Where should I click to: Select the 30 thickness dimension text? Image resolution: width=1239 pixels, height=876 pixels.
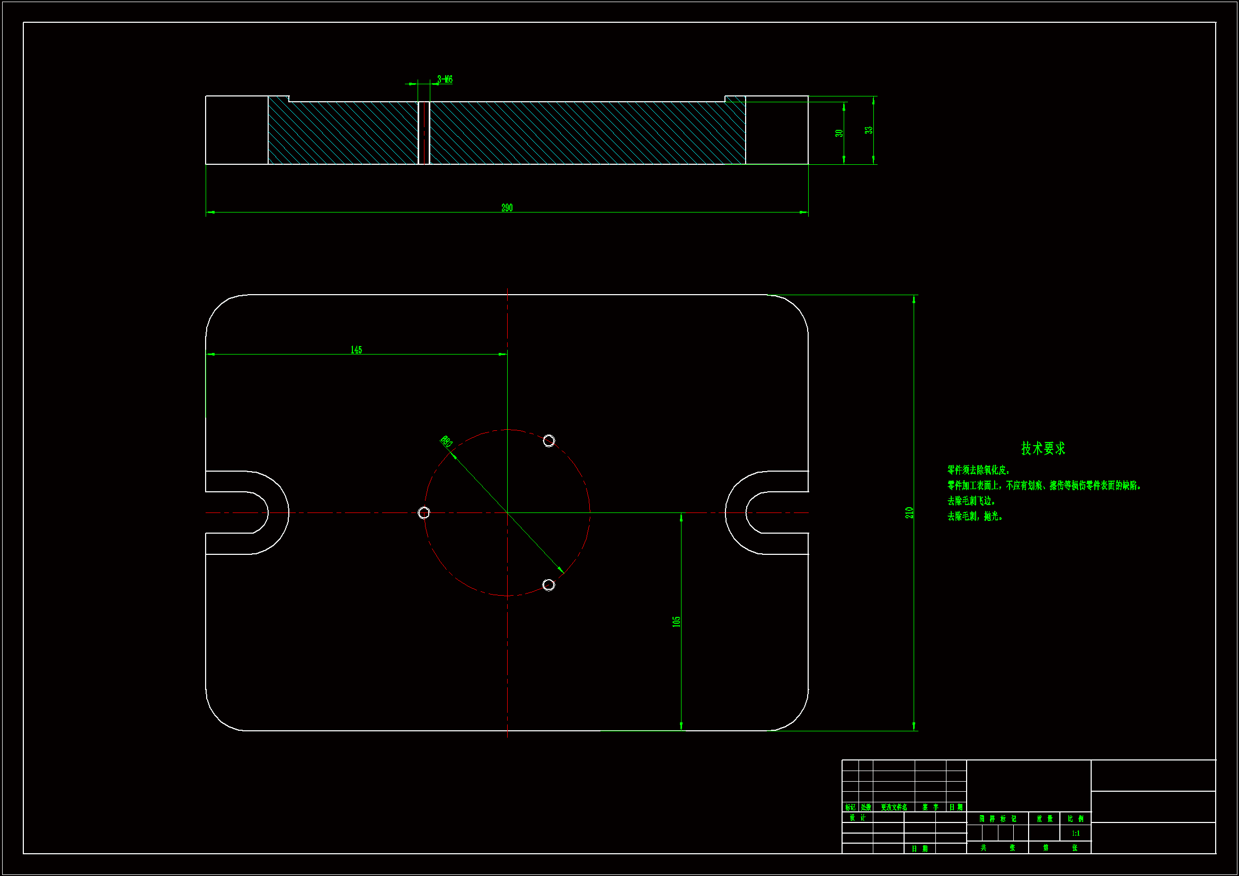838,133
